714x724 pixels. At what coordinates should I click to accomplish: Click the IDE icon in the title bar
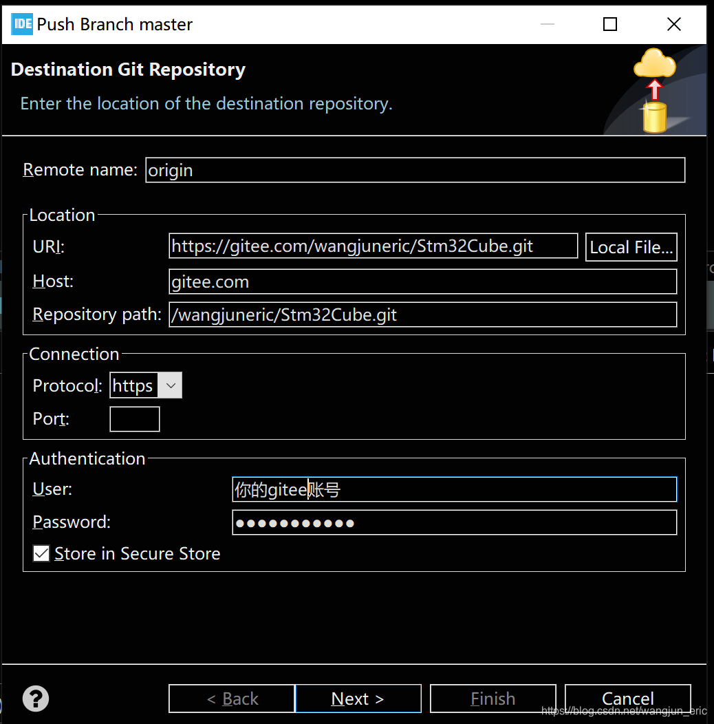(x=22, y=24)
